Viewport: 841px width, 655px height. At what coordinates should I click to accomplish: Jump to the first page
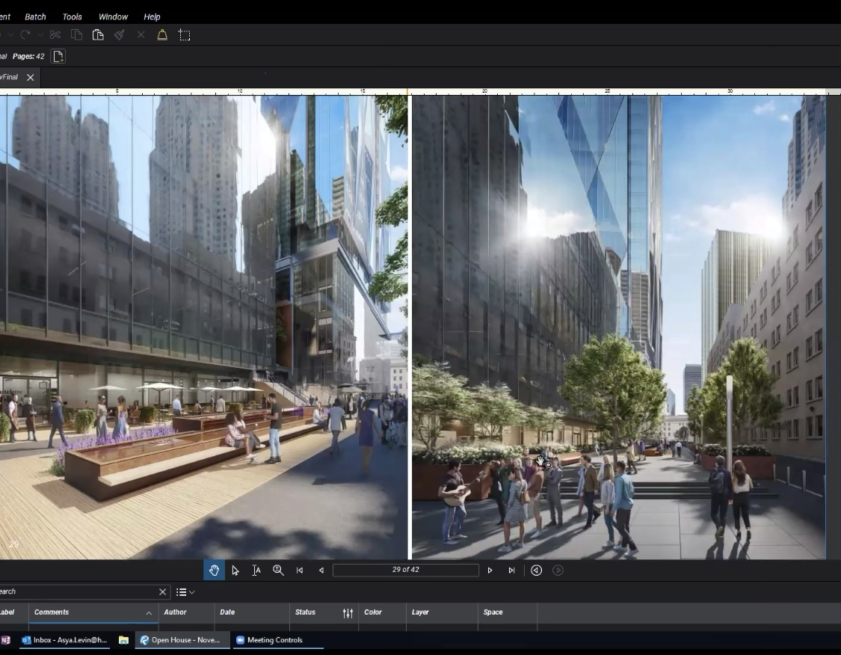pos(300,571)
